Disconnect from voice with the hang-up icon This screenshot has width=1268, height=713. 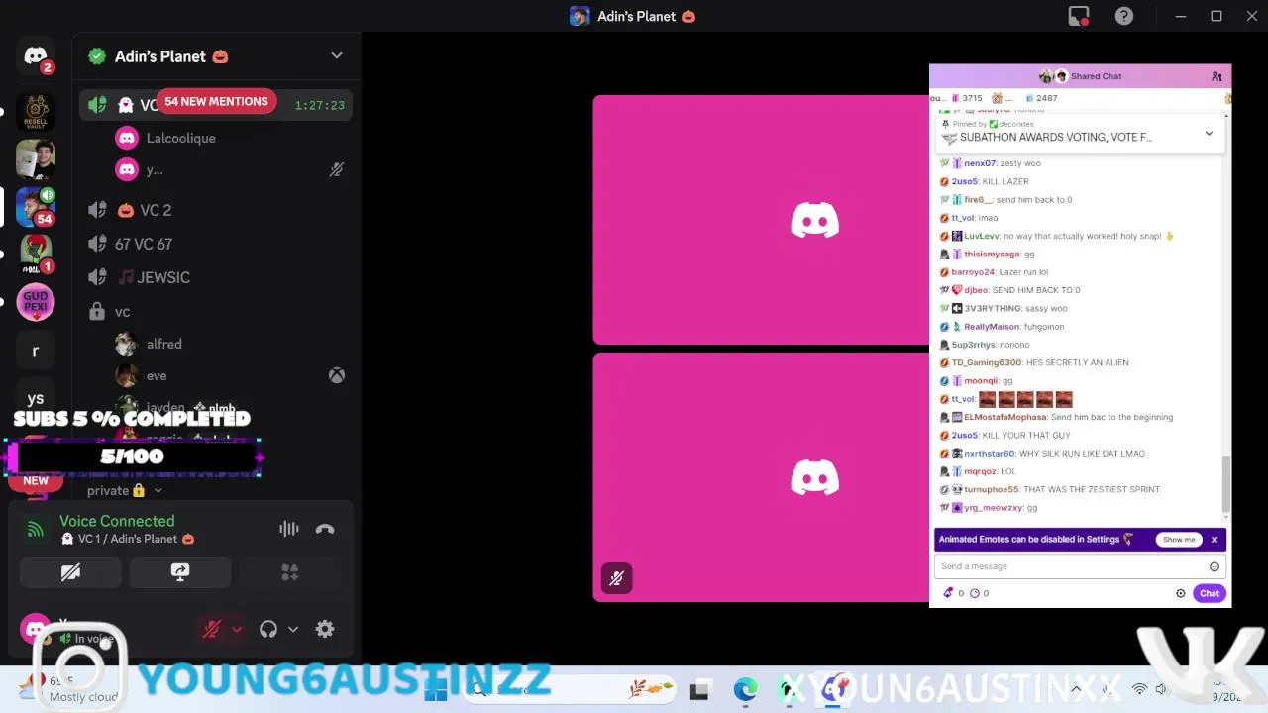(325, 529)
